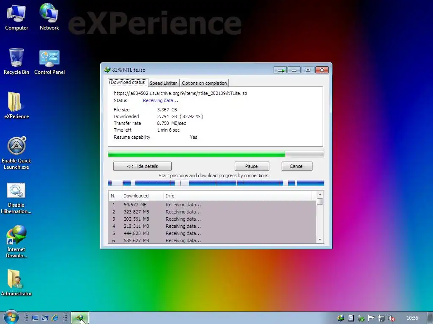Click the green arrow minimize-to-tray button
Viewport: 433px width, 324px height.
(280, 70)
